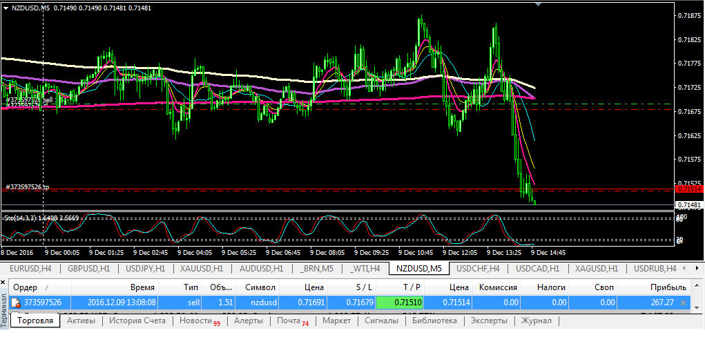Sort by the Тип column header
Image resolution: width=705 pixels, height=344 pixels.
click(180, 287)
